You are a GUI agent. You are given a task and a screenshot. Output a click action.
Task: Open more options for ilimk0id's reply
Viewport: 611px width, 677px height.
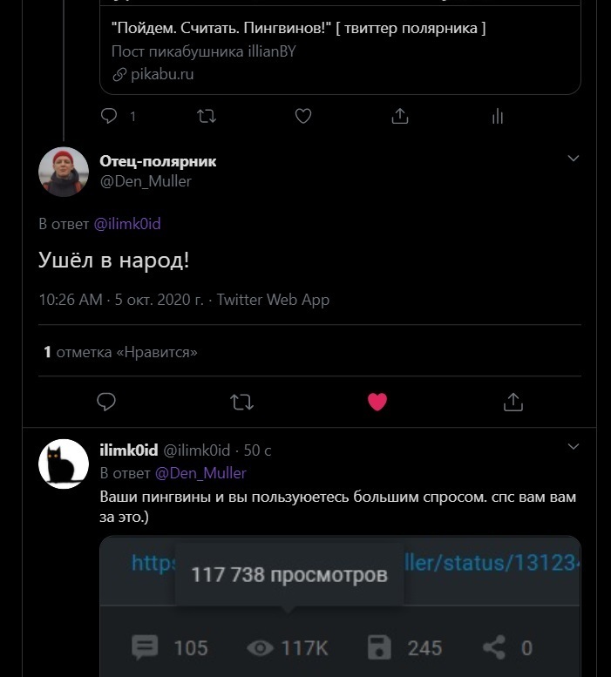(574, 447)
